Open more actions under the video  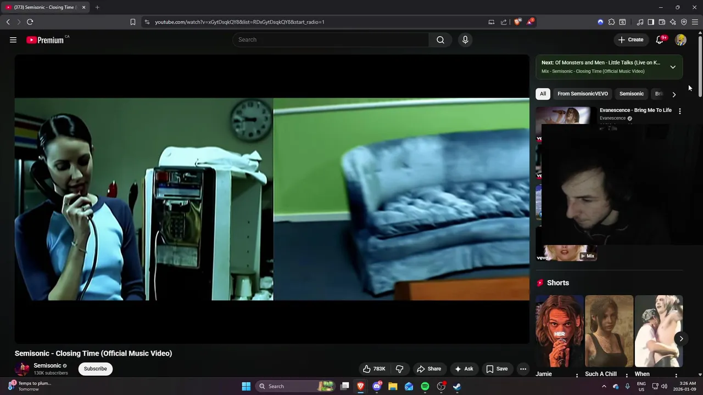click(523, 369)
